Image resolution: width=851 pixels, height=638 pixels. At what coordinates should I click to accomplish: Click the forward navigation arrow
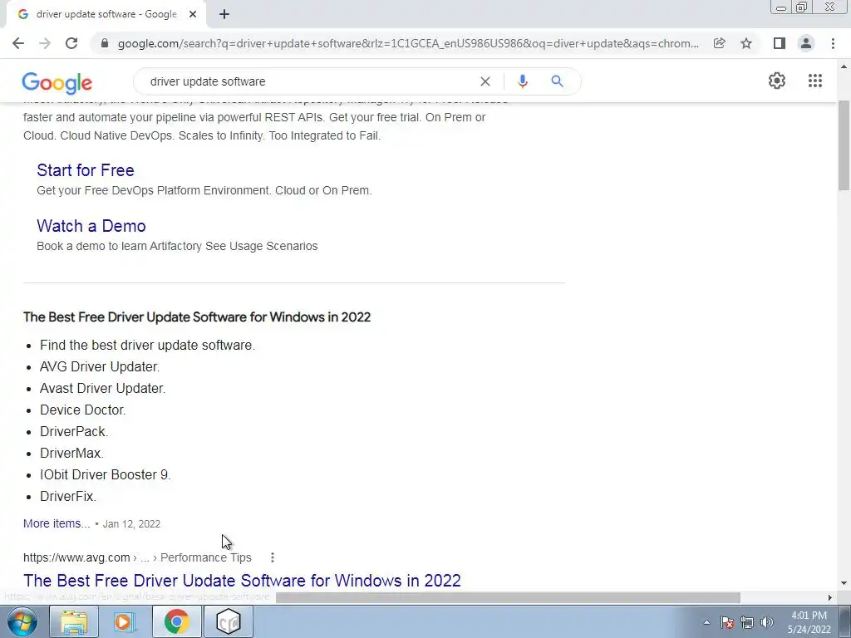(x=45, y=43)
